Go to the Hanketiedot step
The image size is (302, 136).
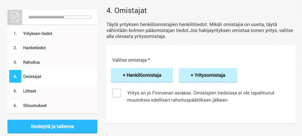pyautogui.click(x=35, y=48)
